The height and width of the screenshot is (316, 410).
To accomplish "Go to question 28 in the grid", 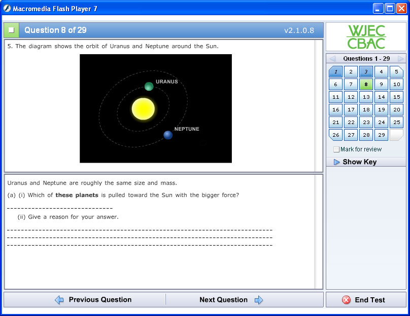I will pos(366,135).
